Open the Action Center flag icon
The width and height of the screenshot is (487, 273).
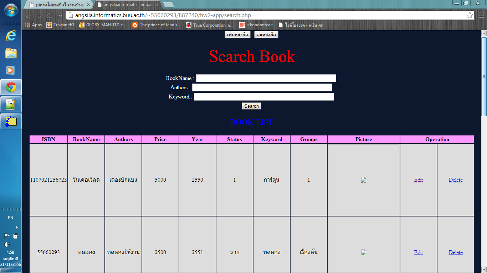(7, 236)
